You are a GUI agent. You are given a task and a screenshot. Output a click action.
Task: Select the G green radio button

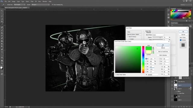[146, 69]
